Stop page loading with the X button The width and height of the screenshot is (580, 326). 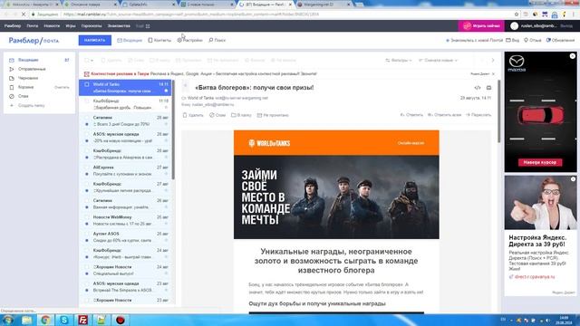pos(23,14)
